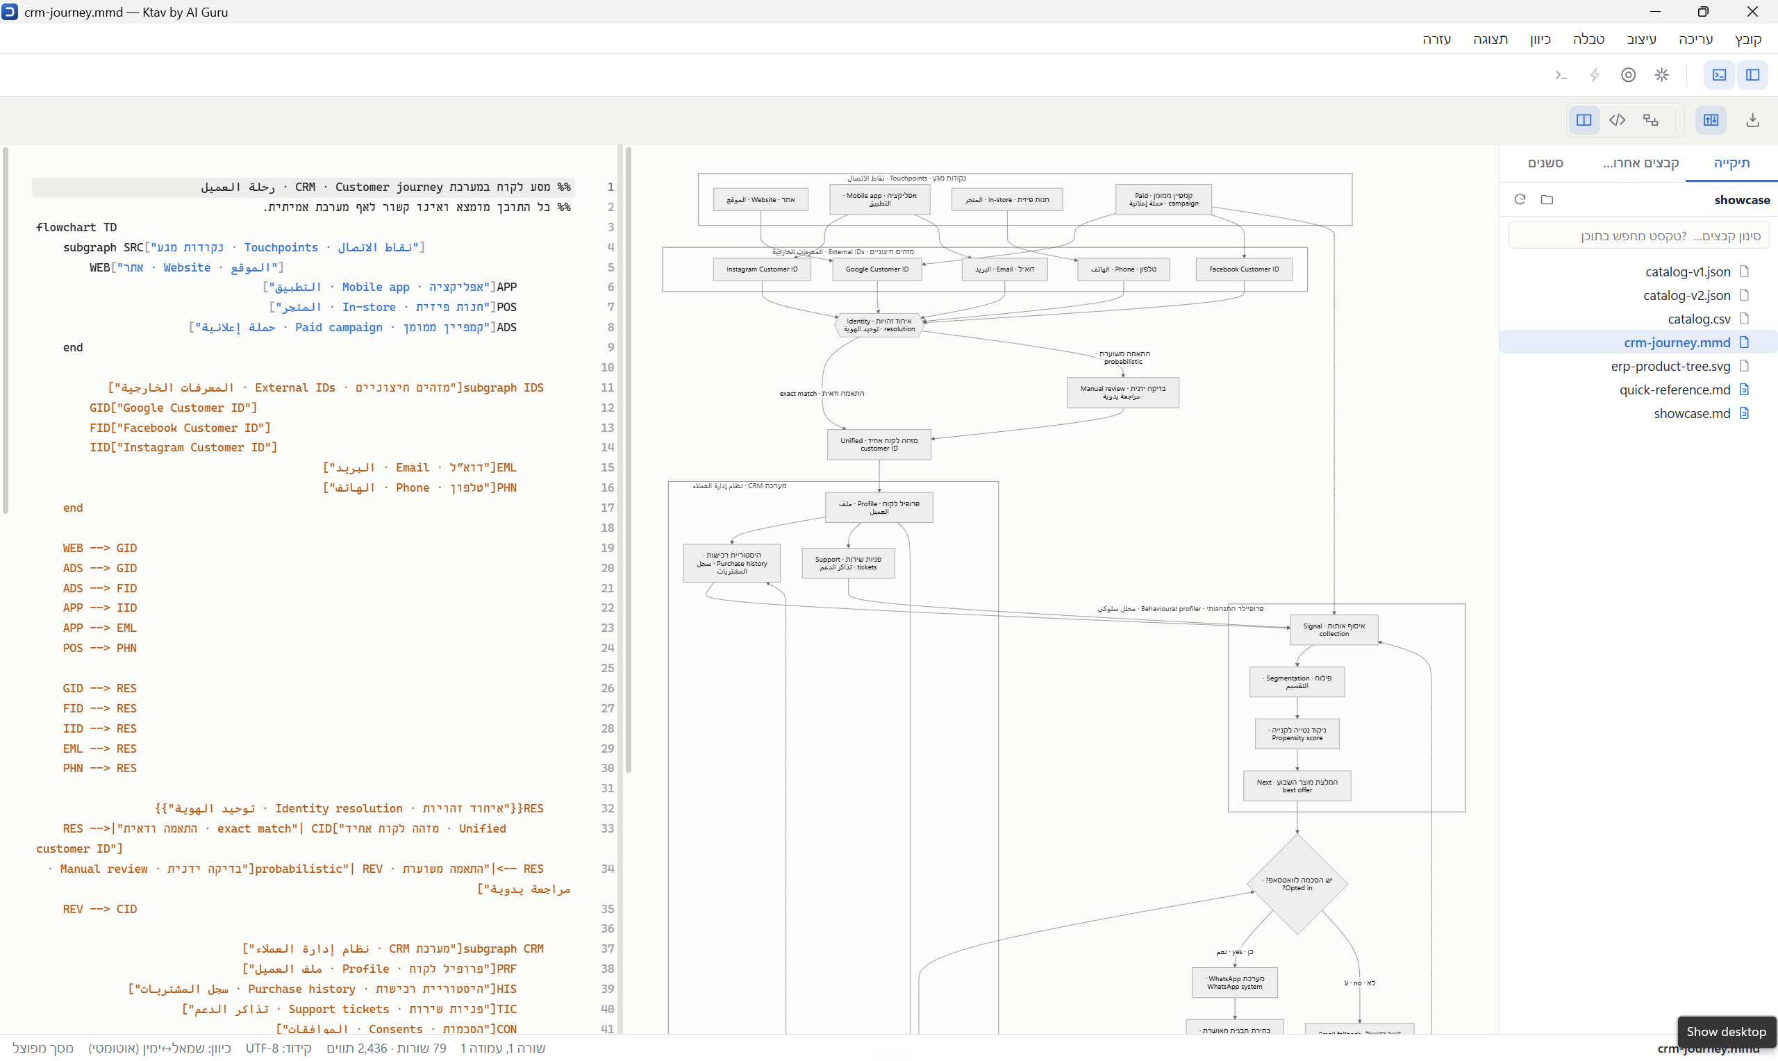
Task: Click file icon beside catalog-v1.json
Action: pos(1745,271)
